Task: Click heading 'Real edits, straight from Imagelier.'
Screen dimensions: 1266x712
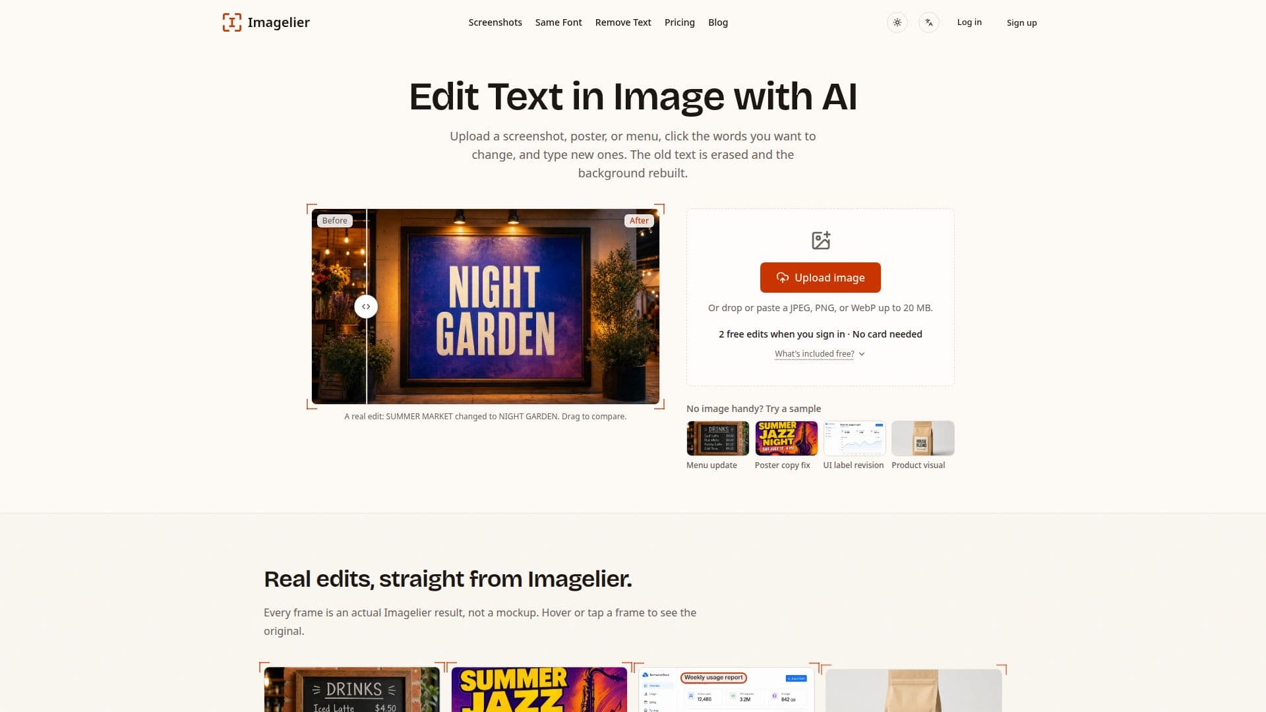Action: [x=448, y=579]
